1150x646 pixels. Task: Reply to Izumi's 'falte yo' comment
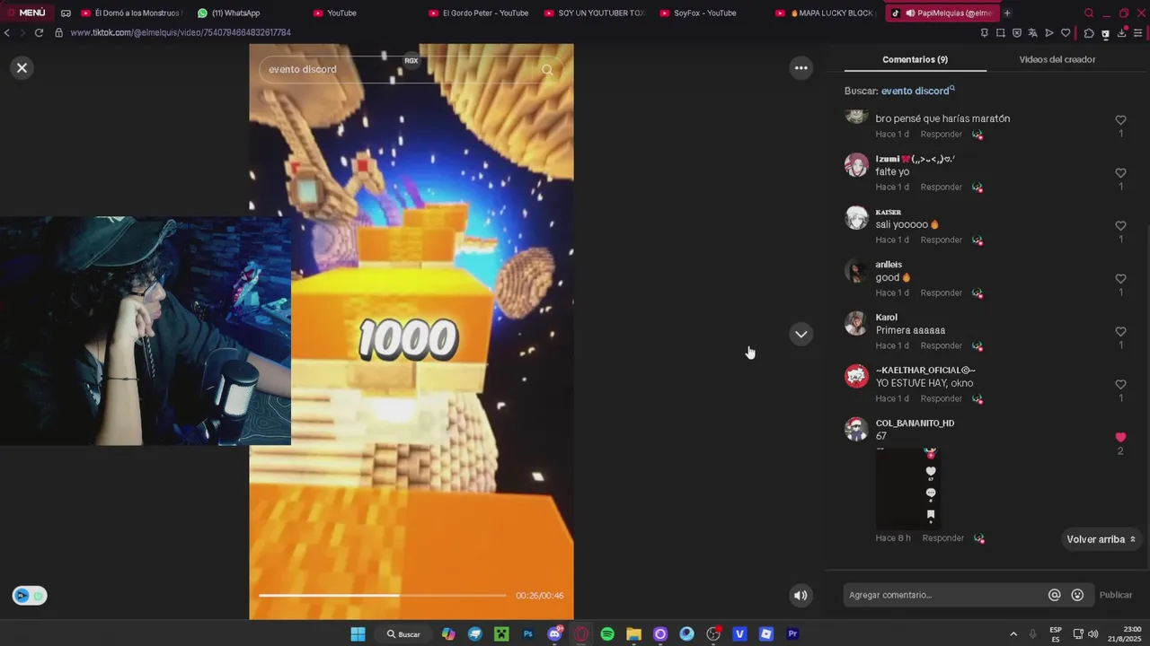tap(941, 187)
